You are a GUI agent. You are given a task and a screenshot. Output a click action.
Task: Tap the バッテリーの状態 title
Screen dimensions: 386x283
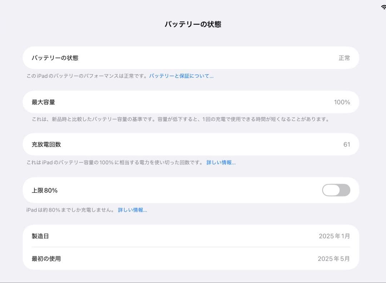pyautogui.click(x=193, y=24)
